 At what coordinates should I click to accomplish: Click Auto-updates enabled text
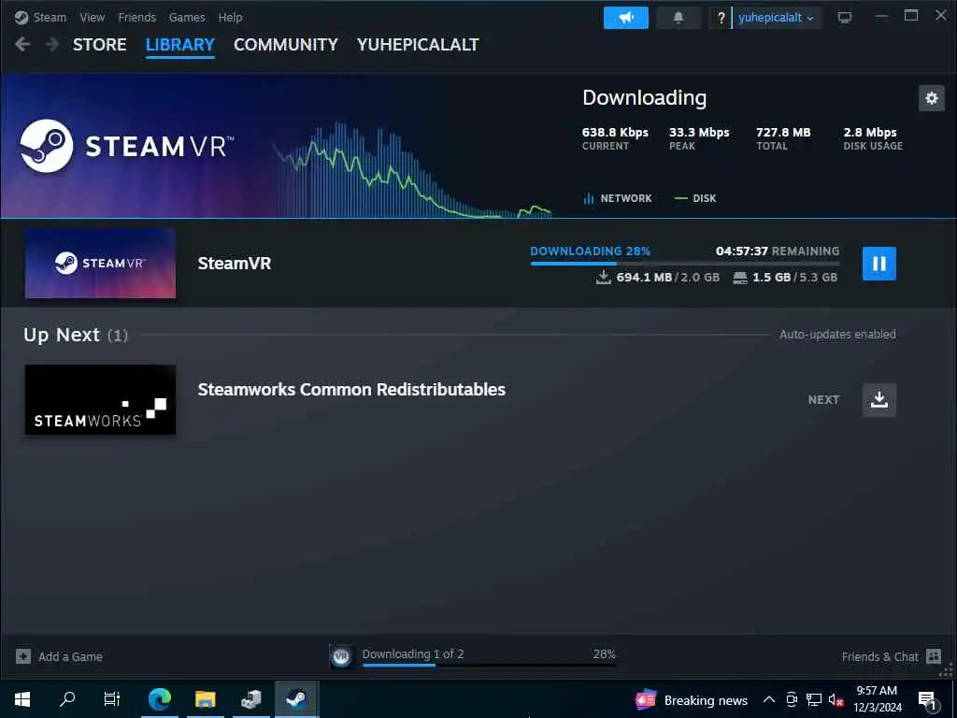click(x=837, y=335)
